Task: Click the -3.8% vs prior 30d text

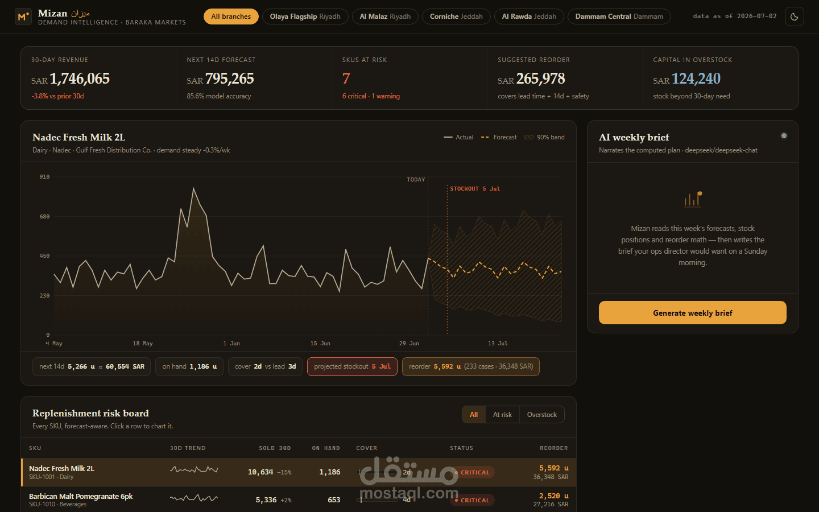Action: (57, 96)
